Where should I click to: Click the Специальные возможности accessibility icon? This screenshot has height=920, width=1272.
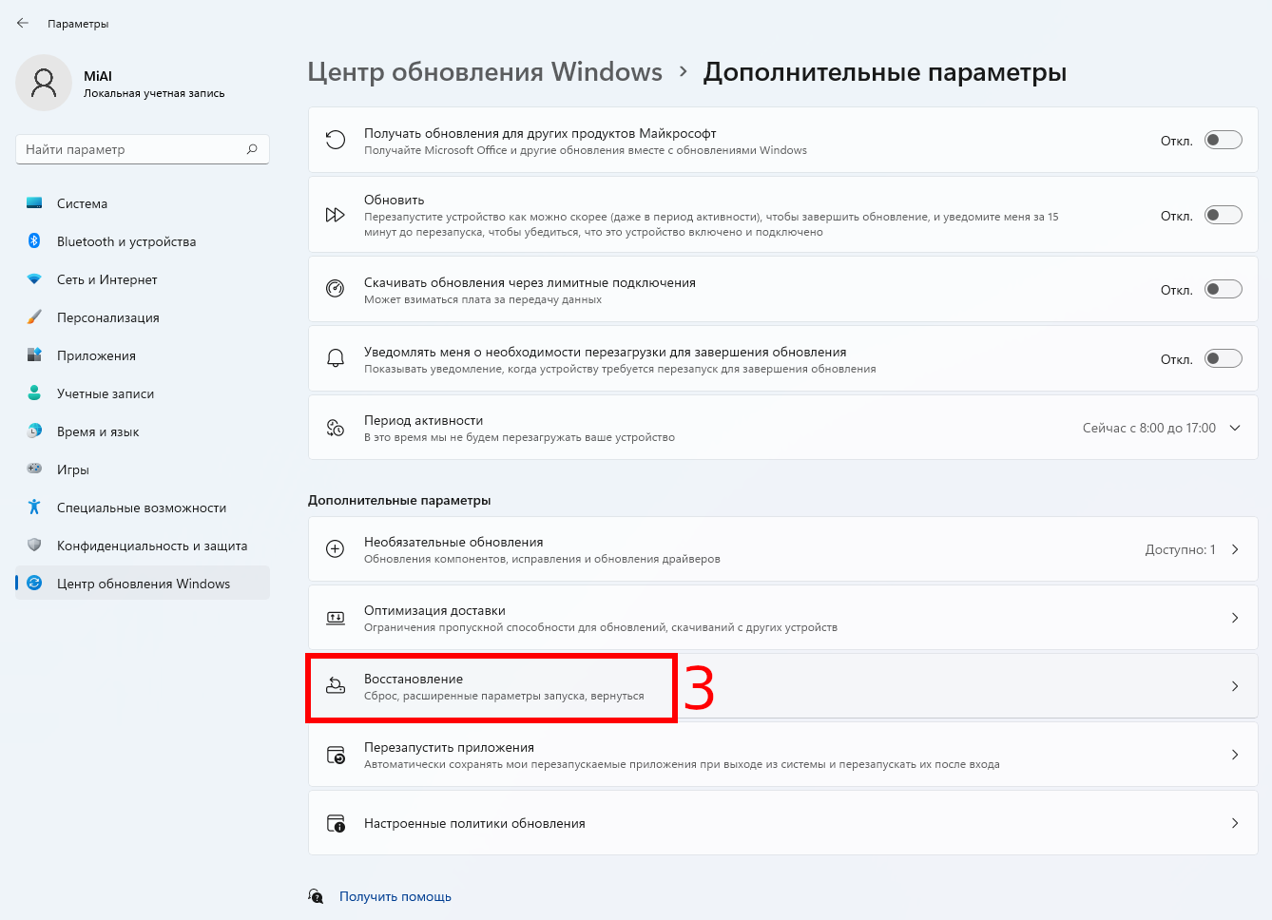click(34, 508)
